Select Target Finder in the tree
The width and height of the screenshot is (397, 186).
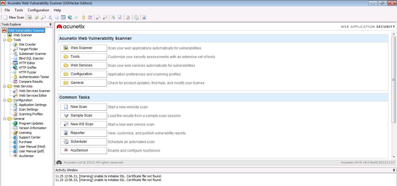pyautogui.click(x=29, y=49)
